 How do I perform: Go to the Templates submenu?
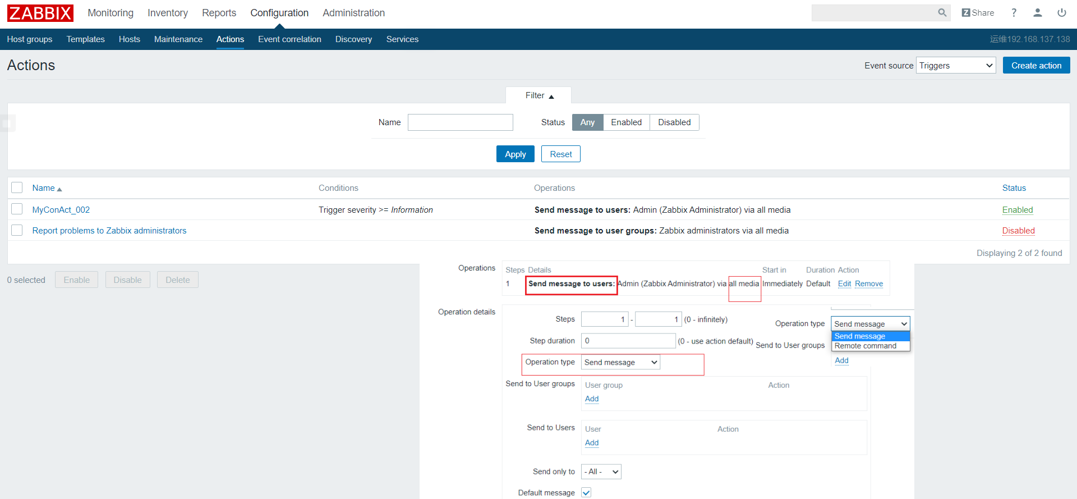[x=85, y=39]
